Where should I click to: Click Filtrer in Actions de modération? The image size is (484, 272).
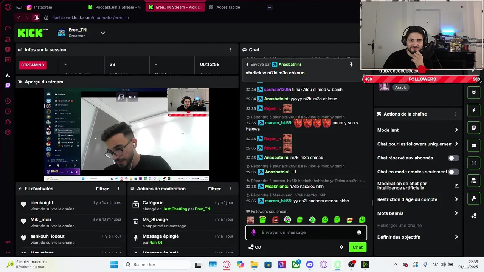pos(214,189)
